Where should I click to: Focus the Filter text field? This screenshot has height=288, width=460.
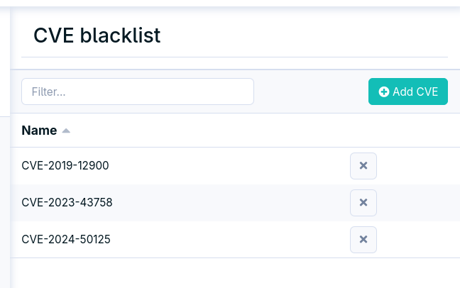pyautogui.click(x=138, y=92)
